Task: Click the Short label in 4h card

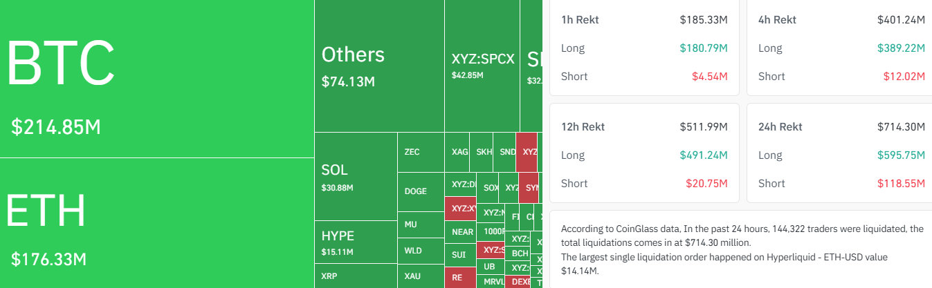Action: (x=771, y=76)
